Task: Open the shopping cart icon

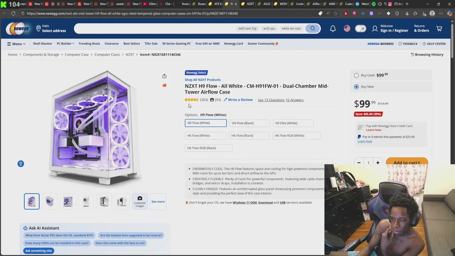Action: tap(439, 28)
